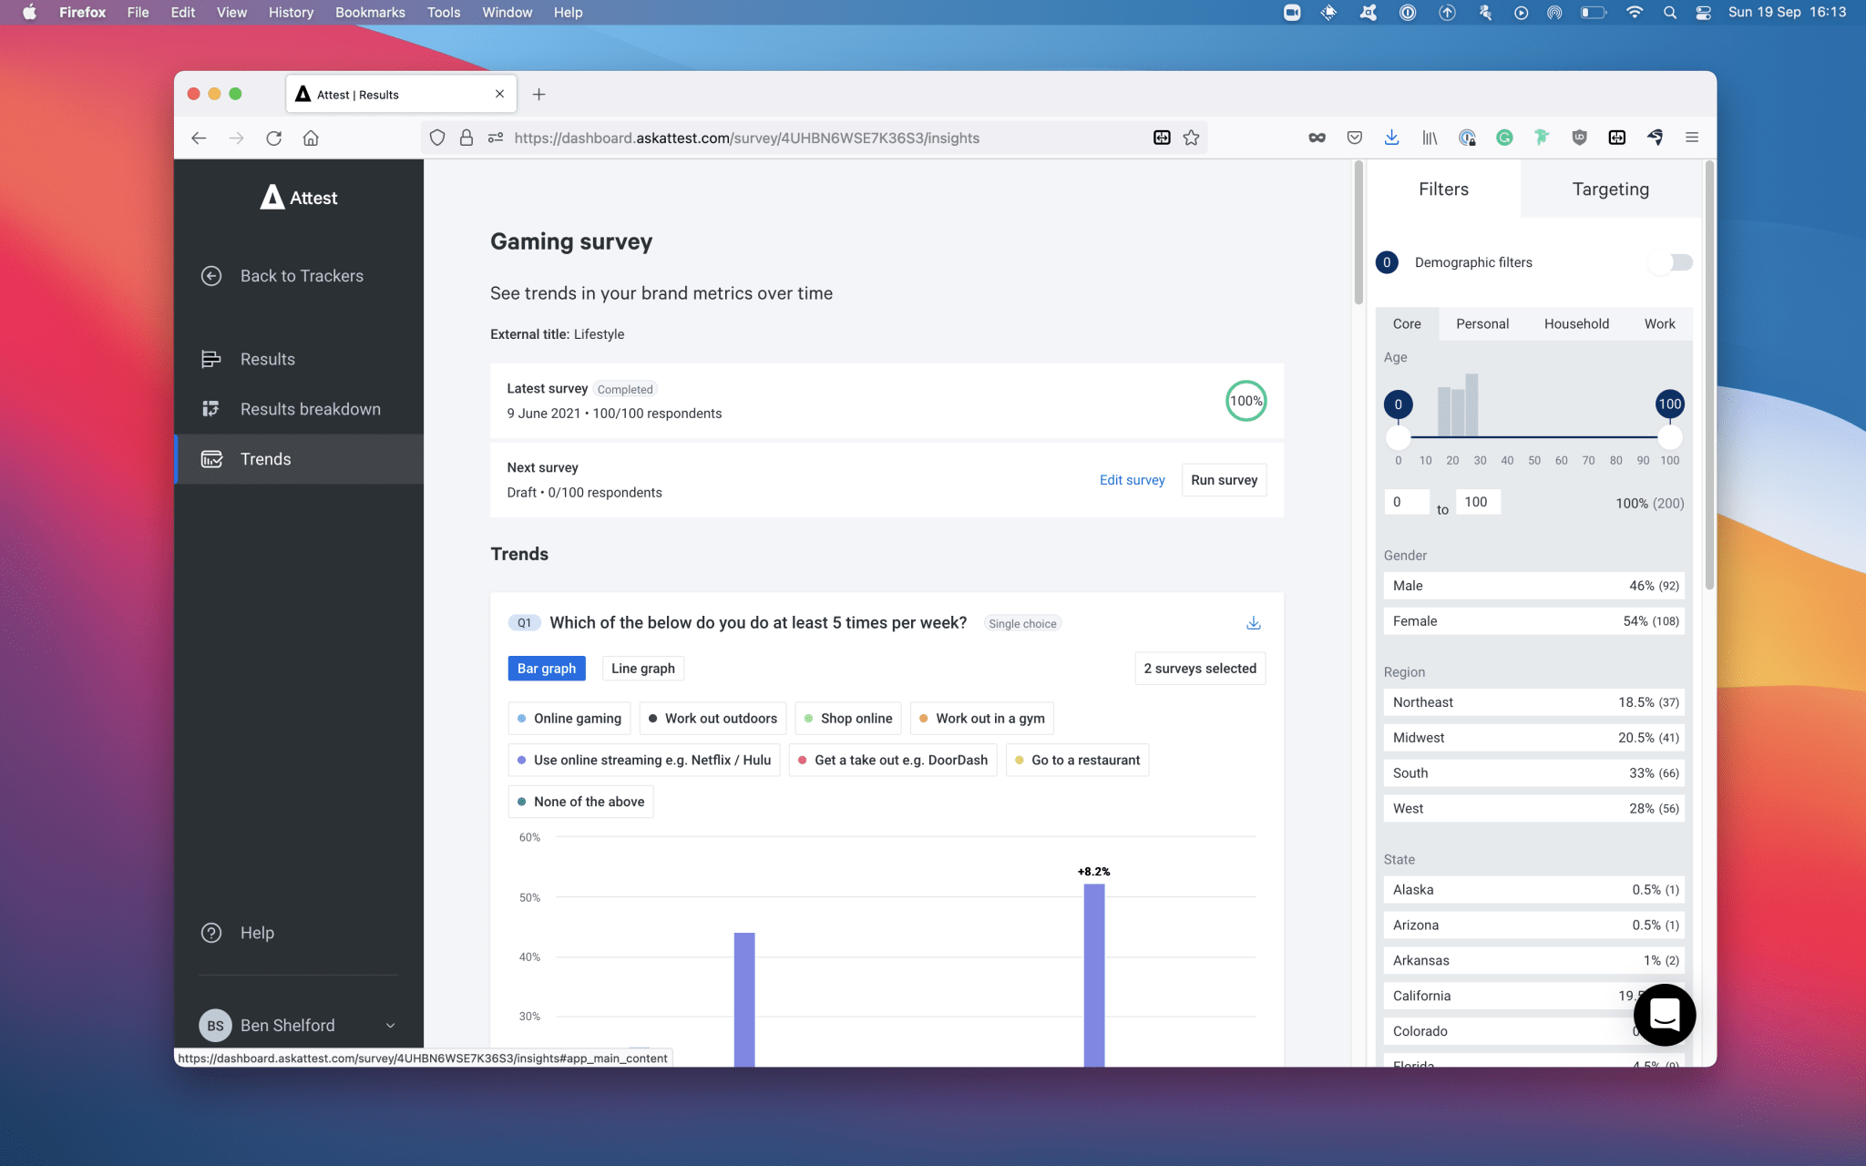Open the Bookmarks menu in menu bar

(x=370, y=13)
